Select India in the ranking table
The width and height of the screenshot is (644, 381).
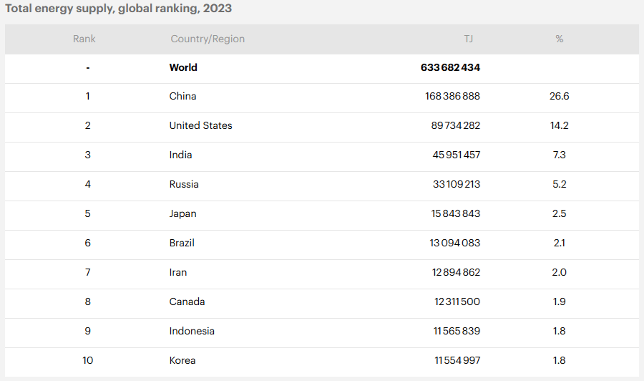point(180,155)
